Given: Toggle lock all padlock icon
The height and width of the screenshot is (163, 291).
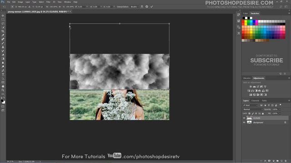Looking at the screenshot, I should (x=263, y=114).
